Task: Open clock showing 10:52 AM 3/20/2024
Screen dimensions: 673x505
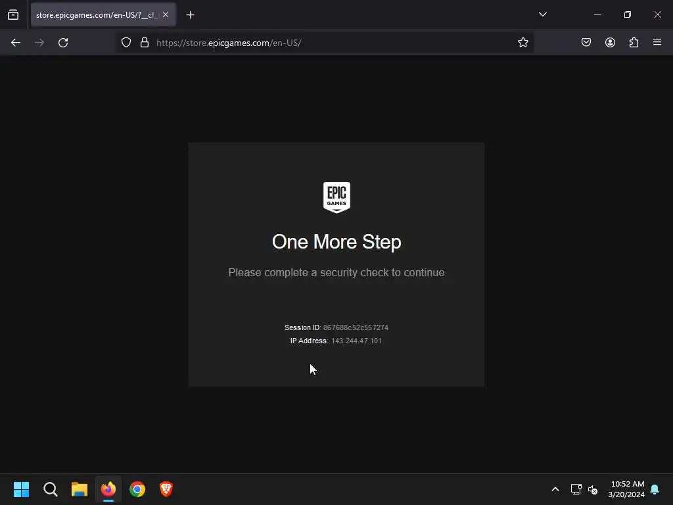Action: 626,489
